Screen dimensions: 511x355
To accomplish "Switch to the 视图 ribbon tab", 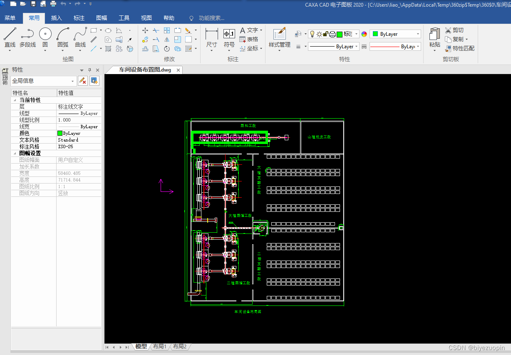I will point(146,18).
